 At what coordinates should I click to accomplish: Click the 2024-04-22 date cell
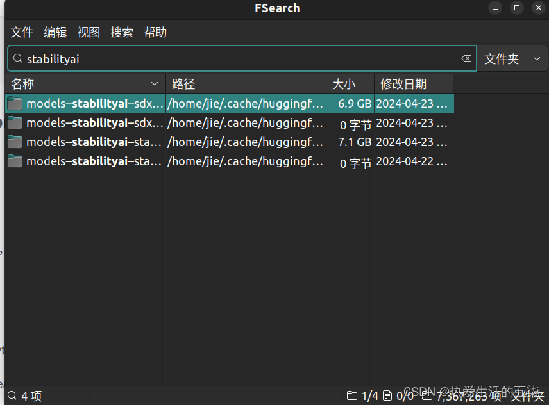pyautogui.click(x=411, y=161)
